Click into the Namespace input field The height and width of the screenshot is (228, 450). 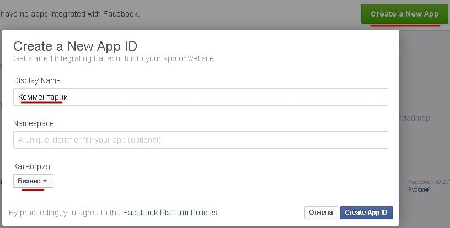(x=201, y=140)
